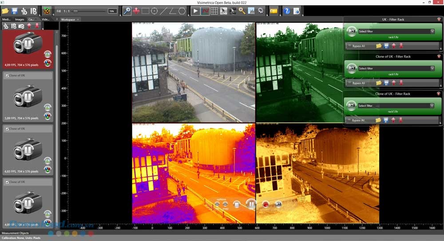This screenshot has width=444, height=241.
Task: Click the blue help question mark icon
Action: click(x=287, y=11)
